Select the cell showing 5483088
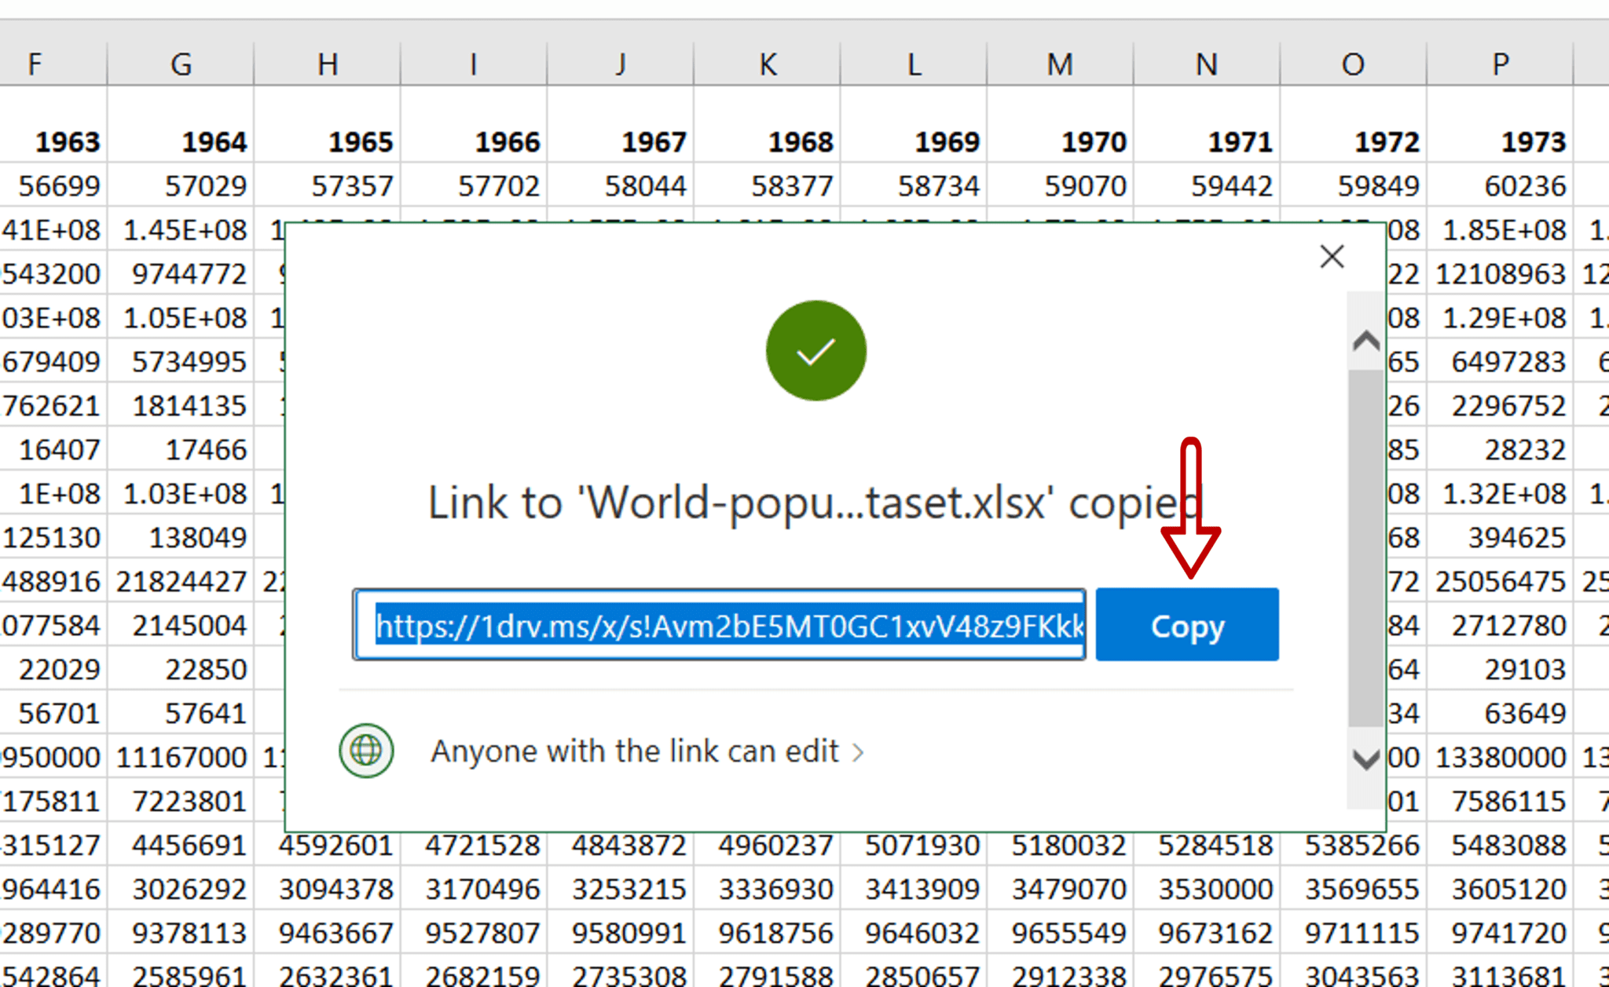 [1501, 844]
